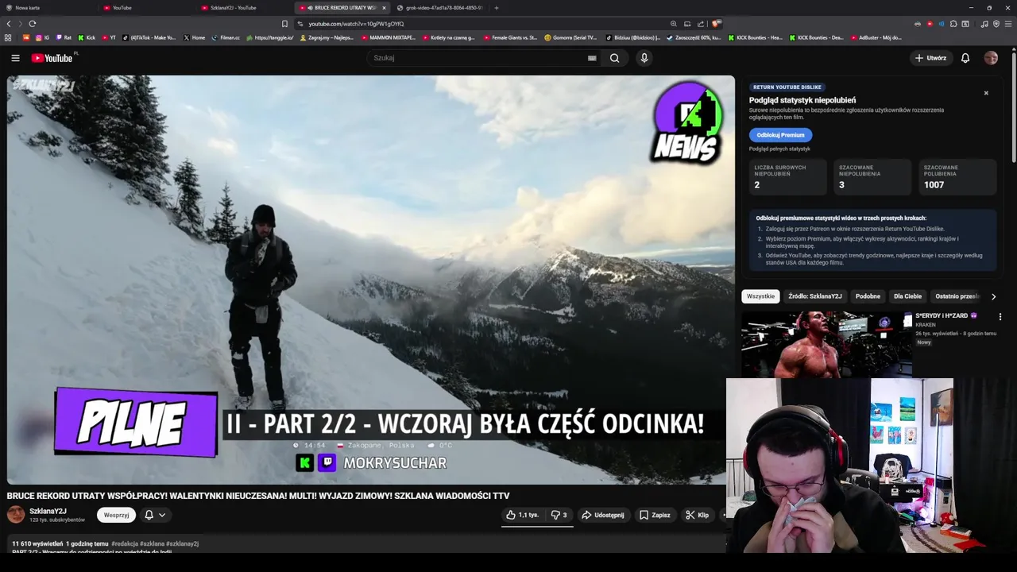Image resolution: width=1017 pixels, height=572 pixels.
Task: Open the SzklanaY2J channel avatar
Action: 16,515
